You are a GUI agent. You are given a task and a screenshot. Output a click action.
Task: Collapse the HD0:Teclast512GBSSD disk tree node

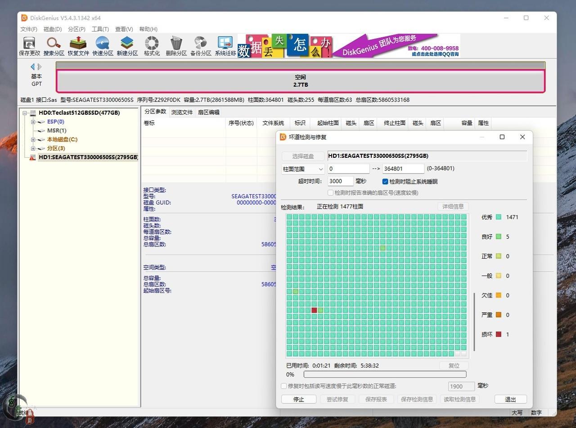(26, 113)
